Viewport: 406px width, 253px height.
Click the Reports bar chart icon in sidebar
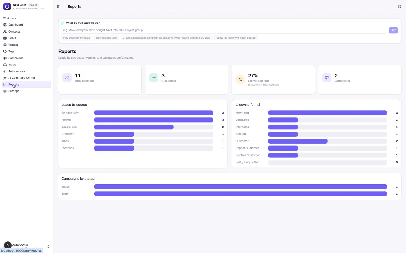(5, 85)
